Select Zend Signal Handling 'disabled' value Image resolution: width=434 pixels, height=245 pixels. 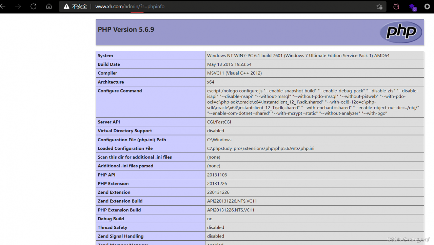pos(216,237)
